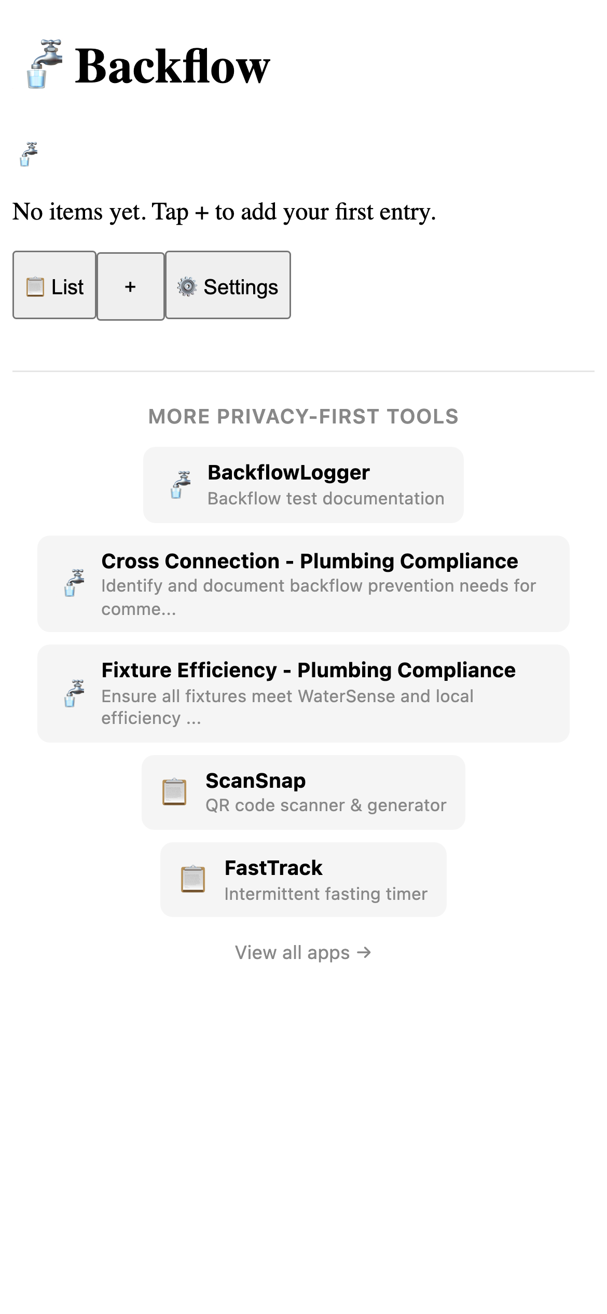Select the ScanSnap QR code scanner card
Viewport: 607px width, 1314px height.
click(x=303, y=792)
